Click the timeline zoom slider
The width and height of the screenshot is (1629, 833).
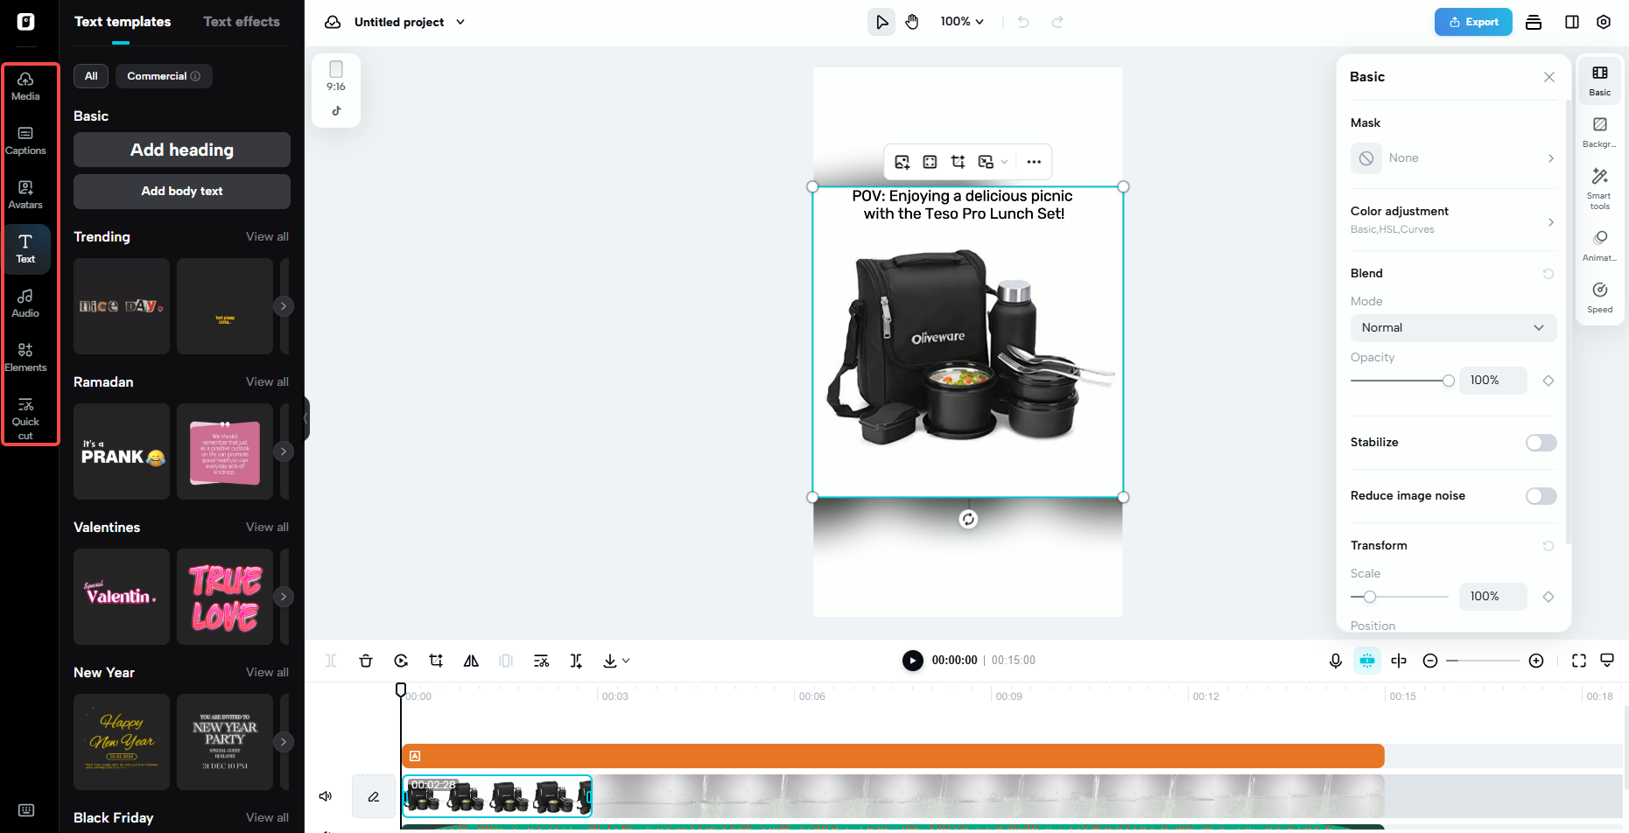(1483, 661)
